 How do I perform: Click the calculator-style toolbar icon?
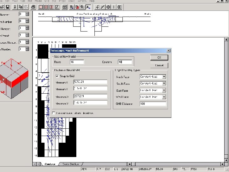[x=64, y=7]
